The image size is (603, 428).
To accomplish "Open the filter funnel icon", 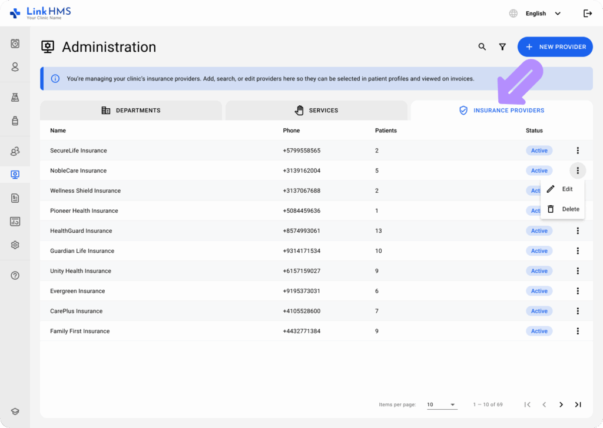I will tap(502, 47).
